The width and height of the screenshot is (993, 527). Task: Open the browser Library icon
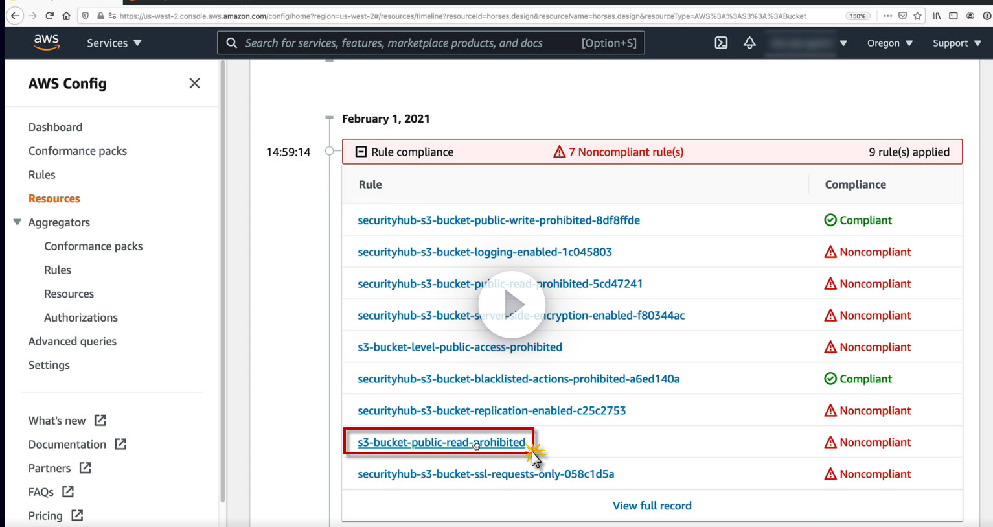[937, 16]
